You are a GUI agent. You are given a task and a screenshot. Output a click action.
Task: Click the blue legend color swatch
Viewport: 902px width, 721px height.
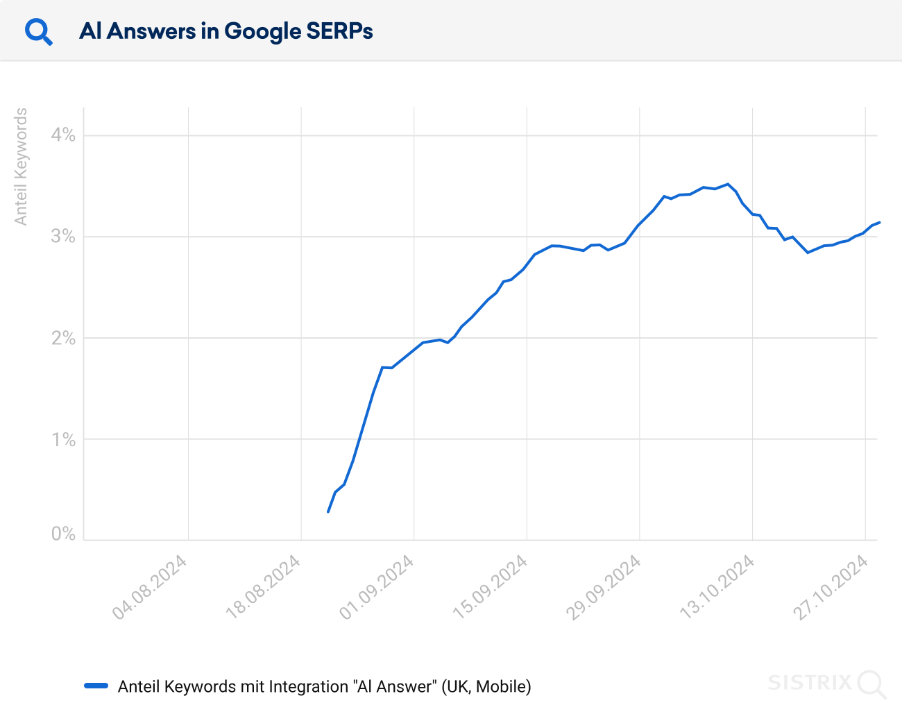pos(96,686)
